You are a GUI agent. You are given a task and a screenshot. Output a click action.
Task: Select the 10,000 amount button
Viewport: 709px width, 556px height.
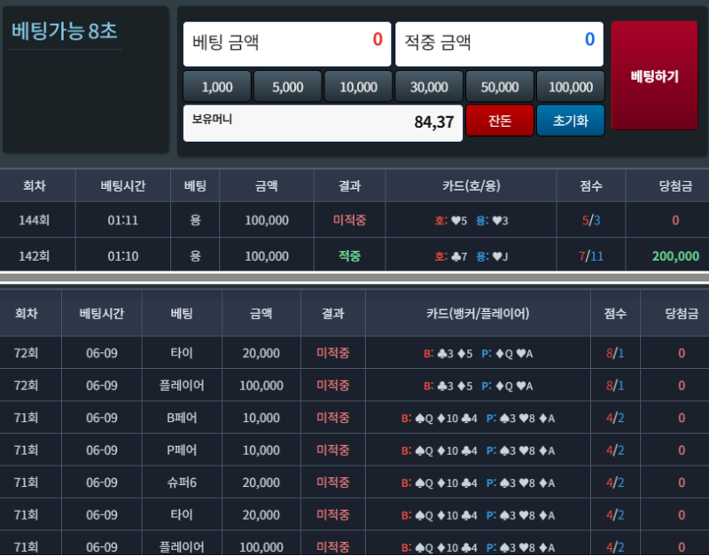tap(358, 86)
